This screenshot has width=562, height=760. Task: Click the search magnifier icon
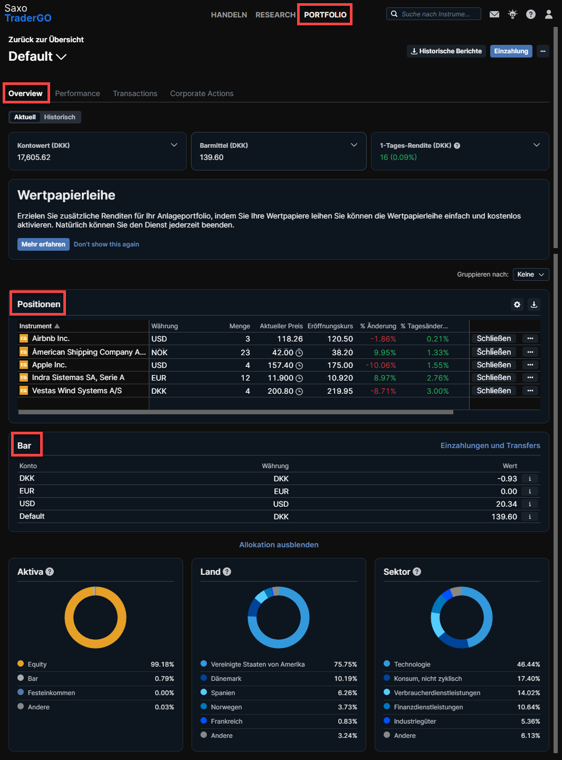point(394,14)
